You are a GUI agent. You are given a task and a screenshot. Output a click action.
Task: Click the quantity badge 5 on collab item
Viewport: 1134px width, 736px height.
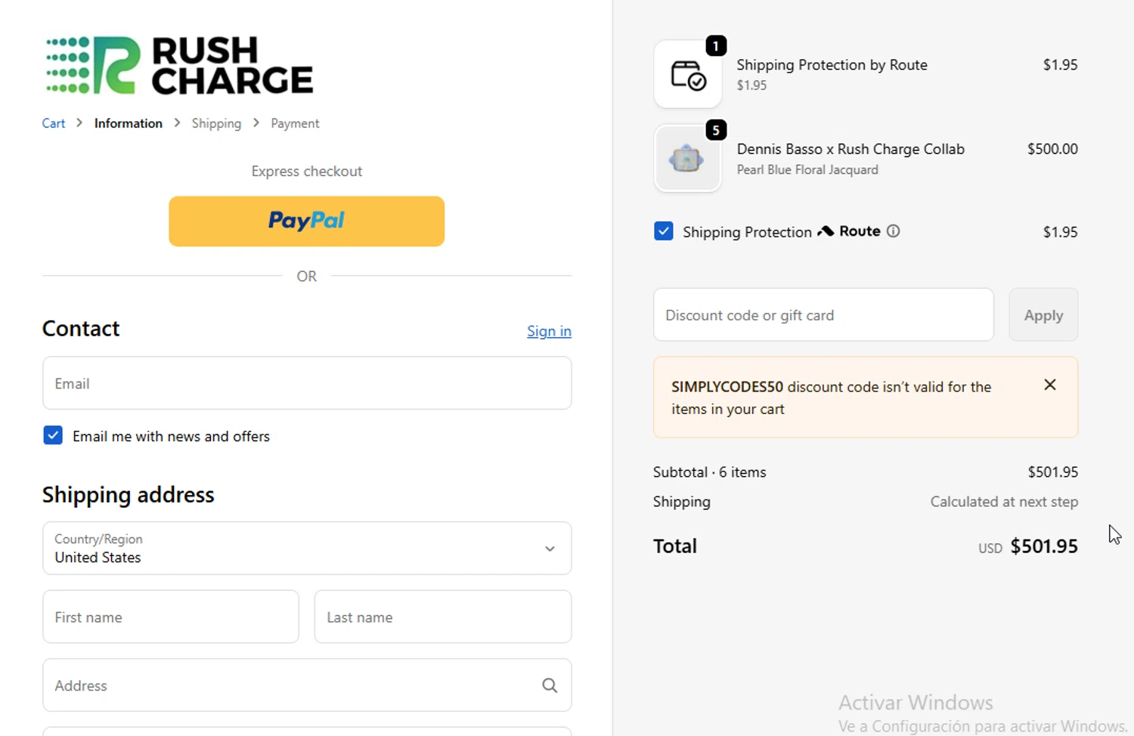(716, 130)
